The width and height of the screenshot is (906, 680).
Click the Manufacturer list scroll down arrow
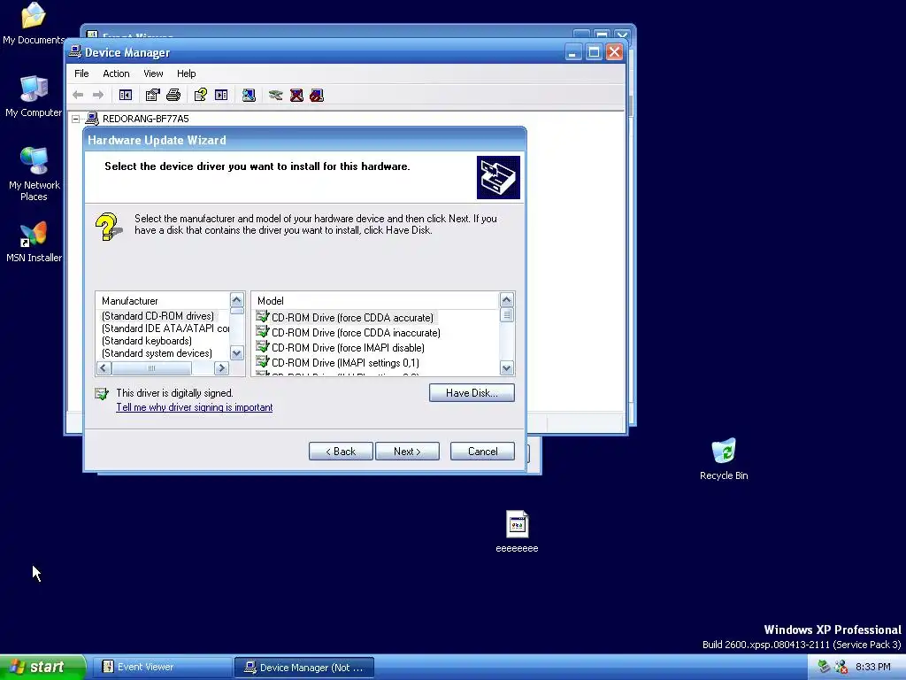click(237, 352)
